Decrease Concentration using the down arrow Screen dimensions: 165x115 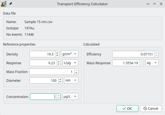(x=58, y=98)
